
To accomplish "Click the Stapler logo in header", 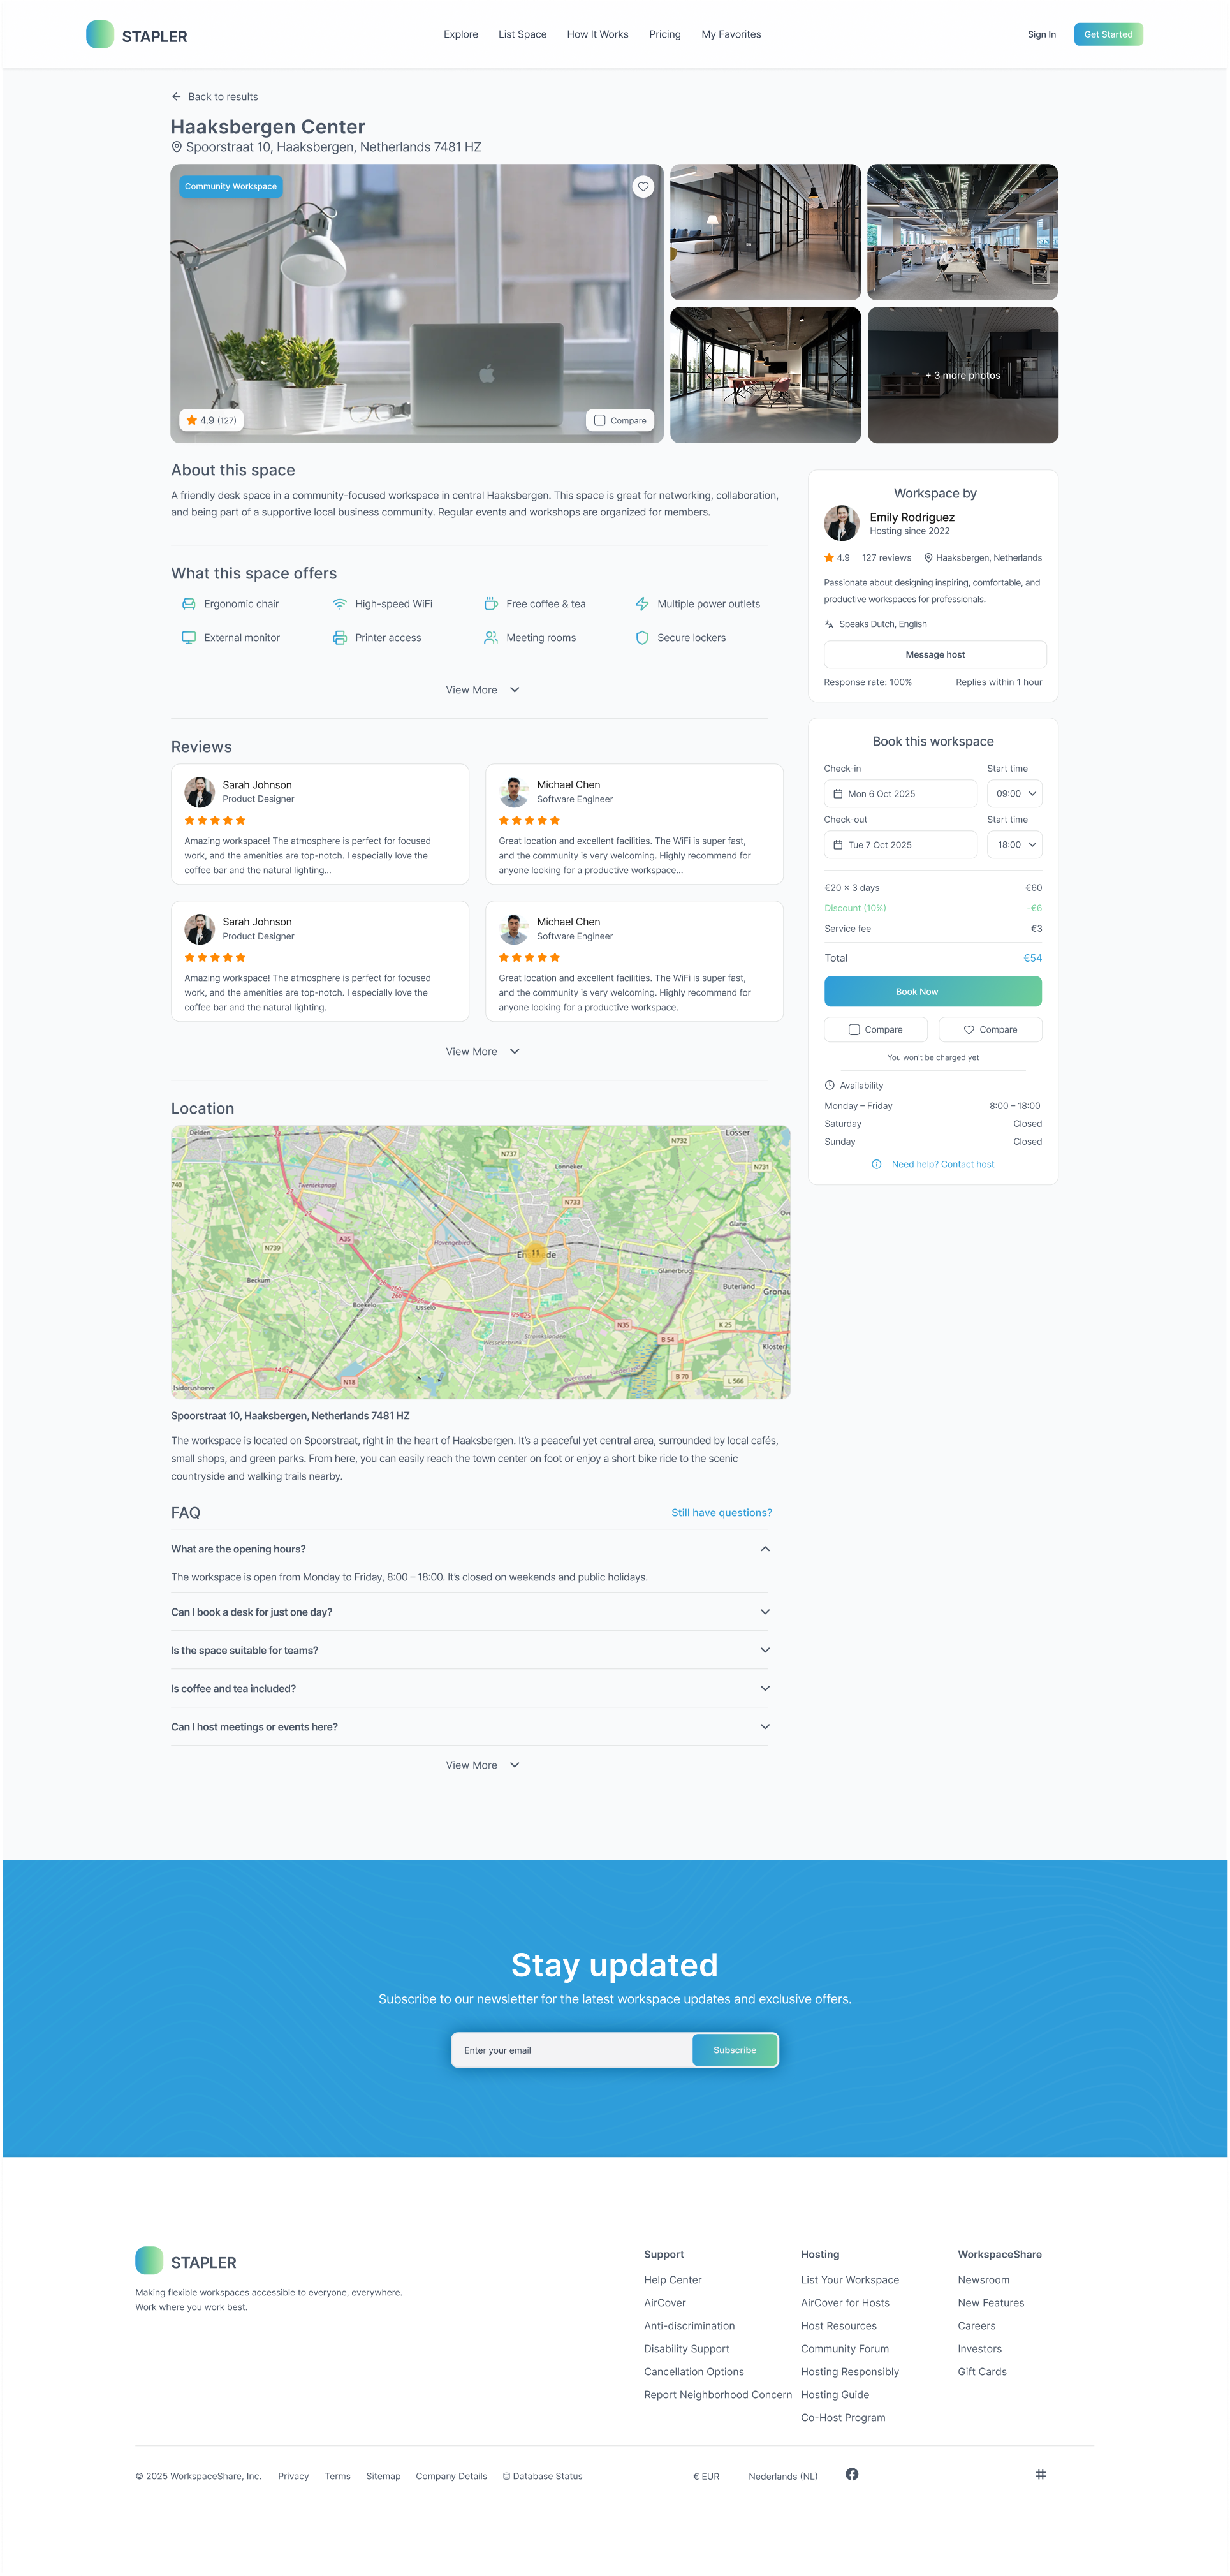I will 136,35.
